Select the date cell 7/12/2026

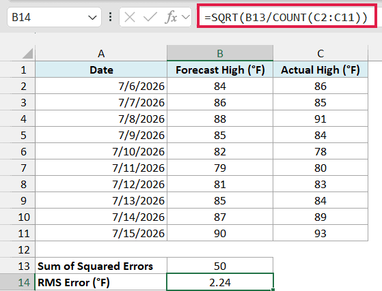[101, 184]
